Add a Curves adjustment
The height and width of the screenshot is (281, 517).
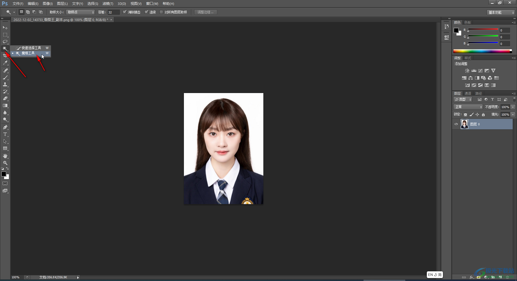point(480,71)
